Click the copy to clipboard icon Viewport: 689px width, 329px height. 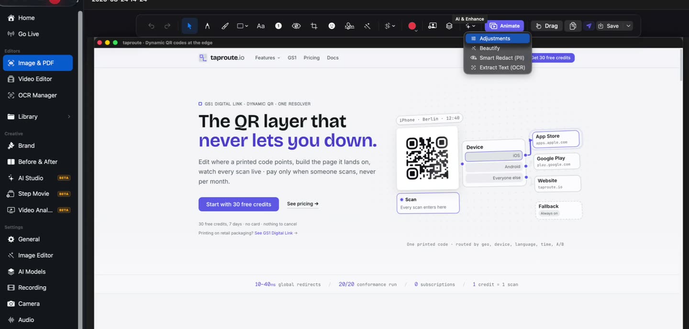[573, 26]
